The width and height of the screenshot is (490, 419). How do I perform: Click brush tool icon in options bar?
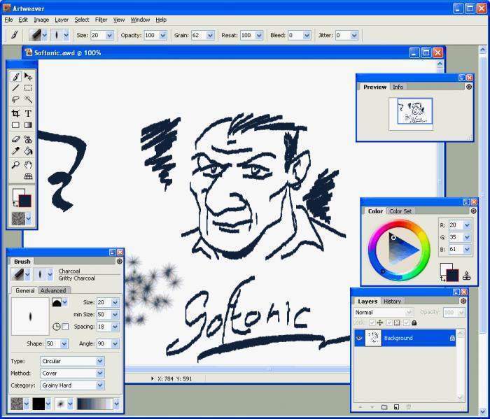tap(14, 35)
